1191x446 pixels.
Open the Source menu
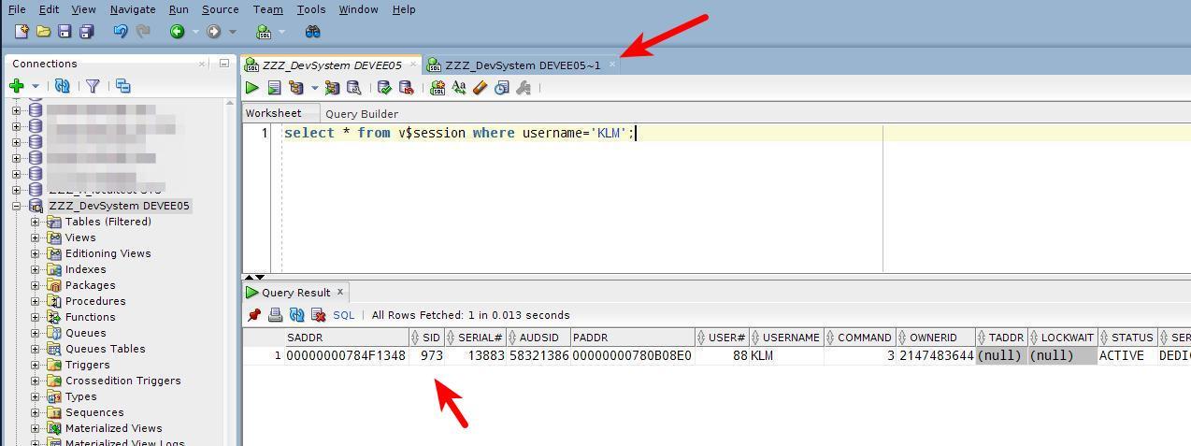(220, 9)
